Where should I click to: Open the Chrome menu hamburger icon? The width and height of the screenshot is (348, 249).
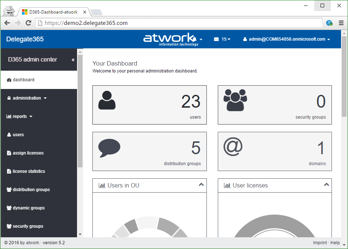[x=341, y=23]
